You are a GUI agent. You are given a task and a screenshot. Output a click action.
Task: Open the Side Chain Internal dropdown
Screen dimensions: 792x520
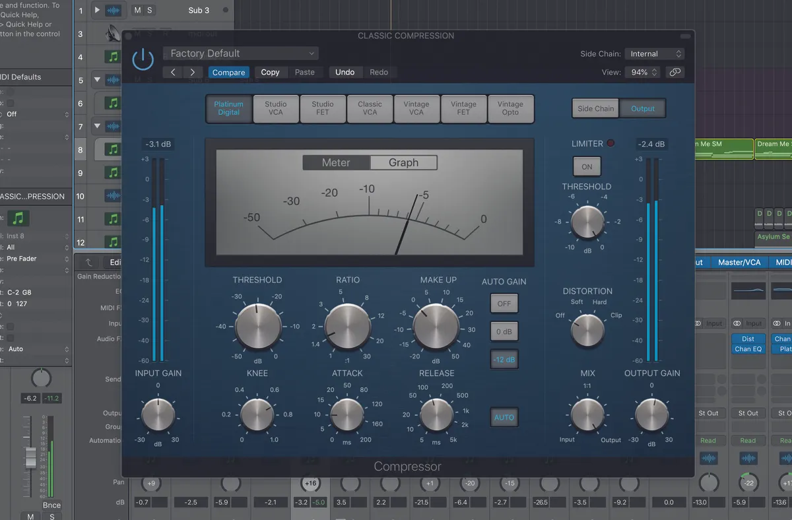click(653, 53)
